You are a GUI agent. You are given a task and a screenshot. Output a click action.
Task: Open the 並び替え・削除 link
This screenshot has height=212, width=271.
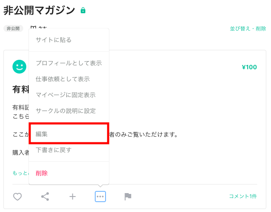coord(248,29)
